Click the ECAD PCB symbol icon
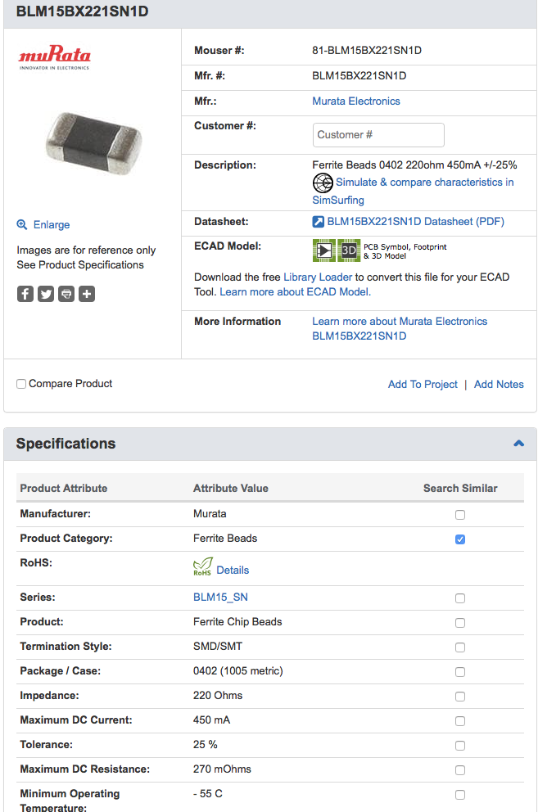The width and height of the screenshot is (538, 812). coord(324,250)
